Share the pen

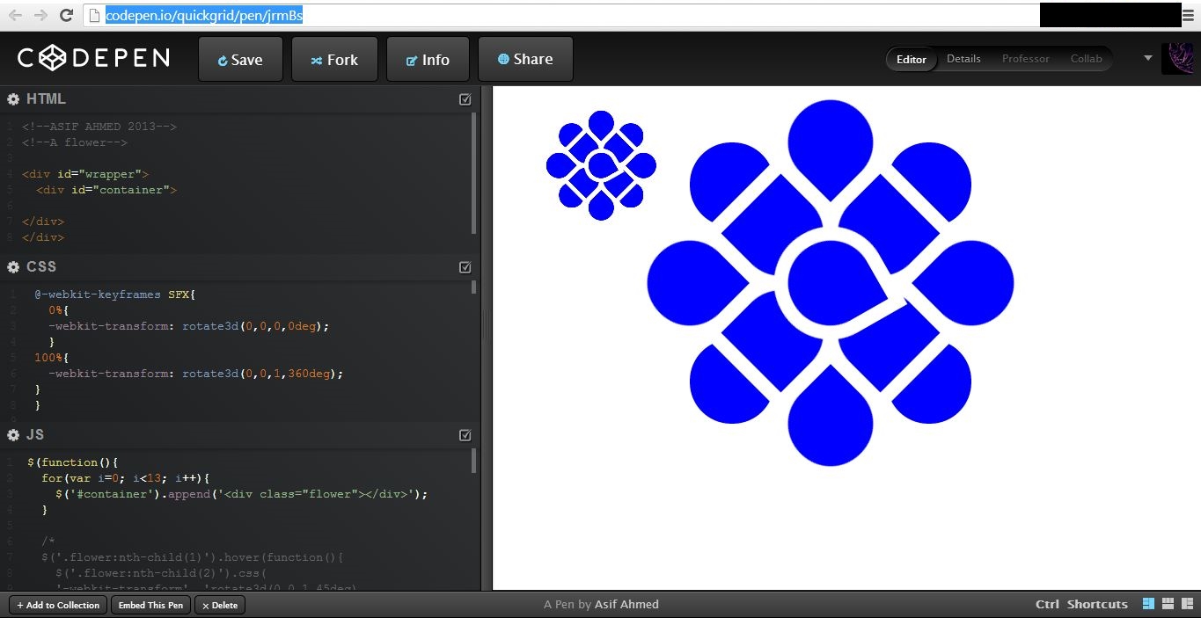525,59
